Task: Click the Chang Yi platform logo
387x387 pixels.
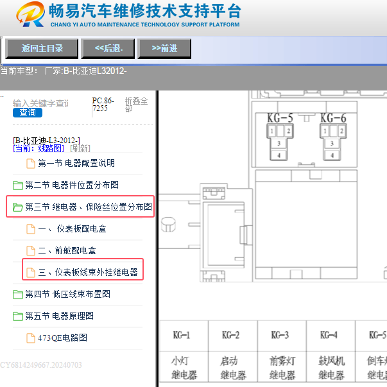Action: pos(31,14)
